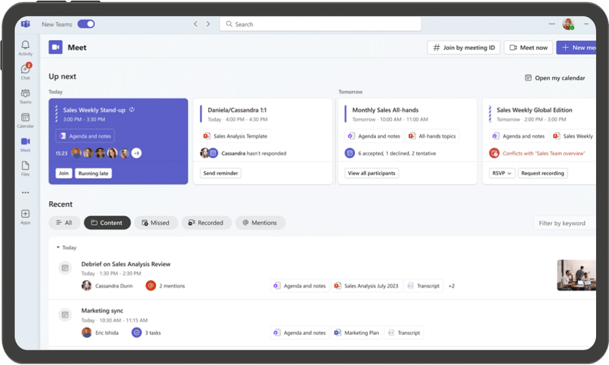Click Cassandra Dunn's avatar in Debrief row

86,286
